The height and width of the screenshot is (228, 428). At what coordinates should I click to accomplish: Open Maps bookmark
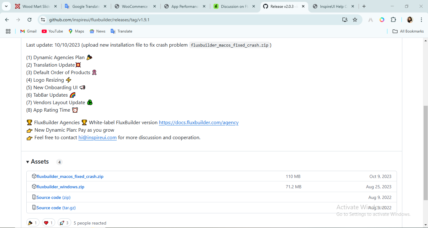(x=76, y=31)
